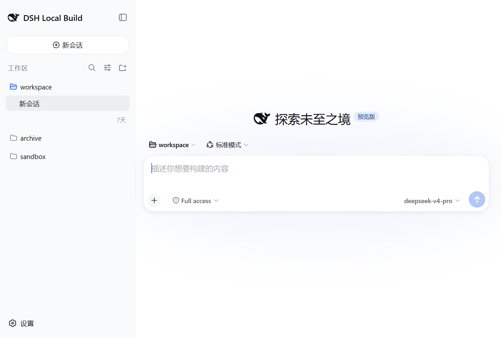Screen dimensions: 501x338
Task: Click the shield icon beside Full access
Action: [176, 201]
